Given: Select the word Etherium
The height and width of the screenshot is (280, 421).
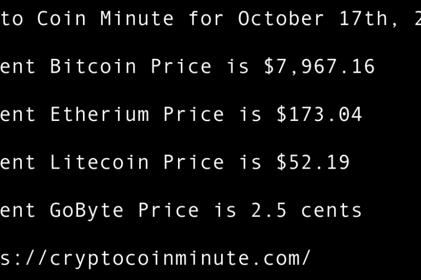Looking at the screenshot, I should pos(99,115).
